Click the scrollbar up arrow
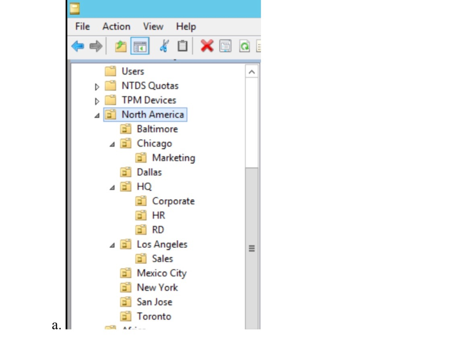453x345 pixels. click(252, 72)
